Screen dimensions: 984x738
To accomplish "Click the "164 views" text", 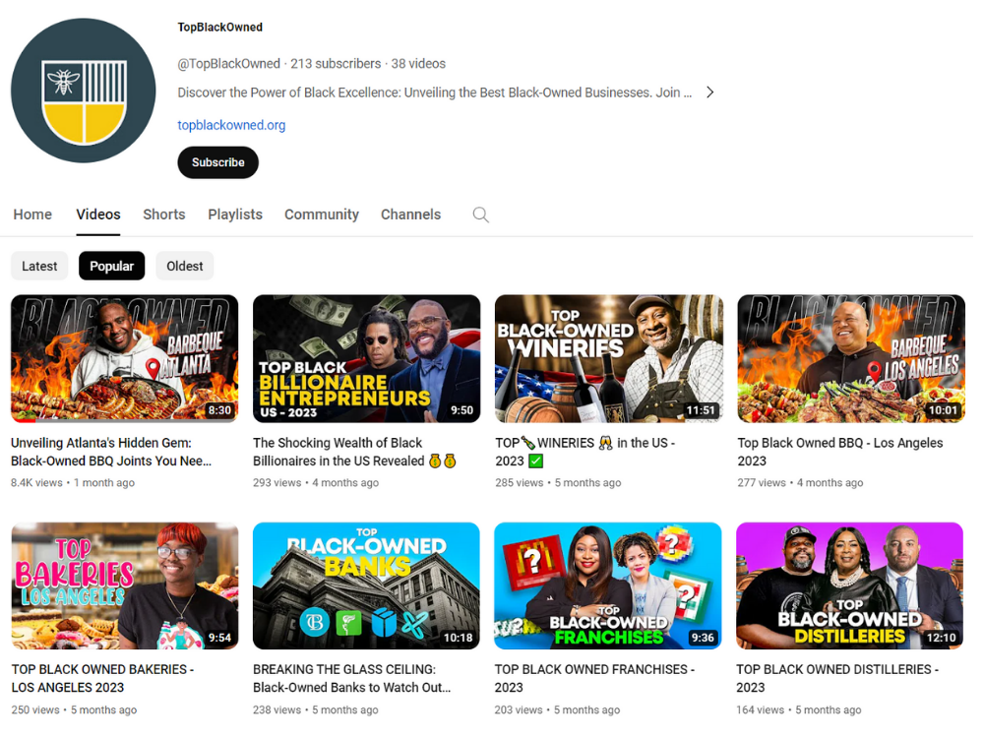I will (x=760, y=709).
